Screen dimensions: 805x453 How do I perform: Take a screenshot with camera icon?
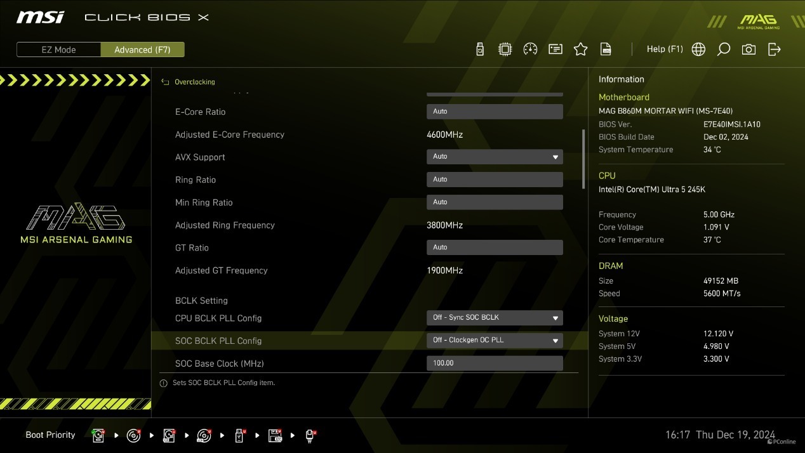[x=748, y=49]
